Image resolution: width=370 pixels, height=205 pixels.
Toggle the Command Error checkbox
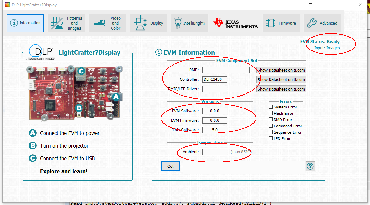[271, 126]
